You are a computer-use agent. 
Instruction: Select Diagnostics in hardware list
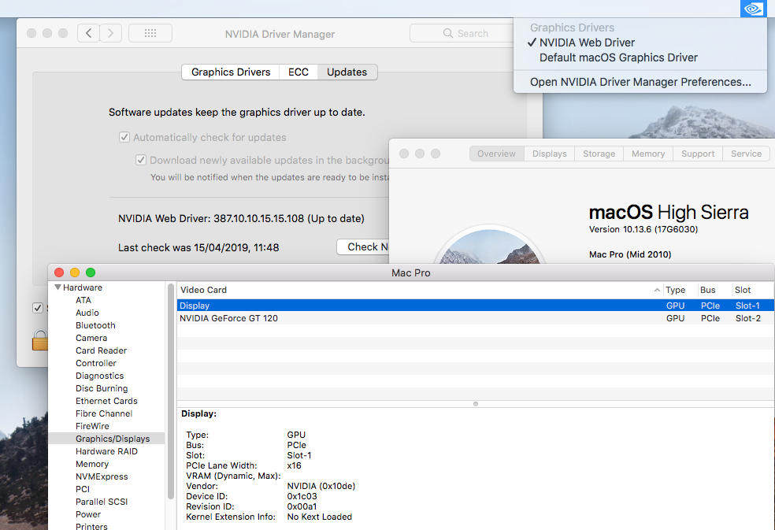(x=99, y=376)
